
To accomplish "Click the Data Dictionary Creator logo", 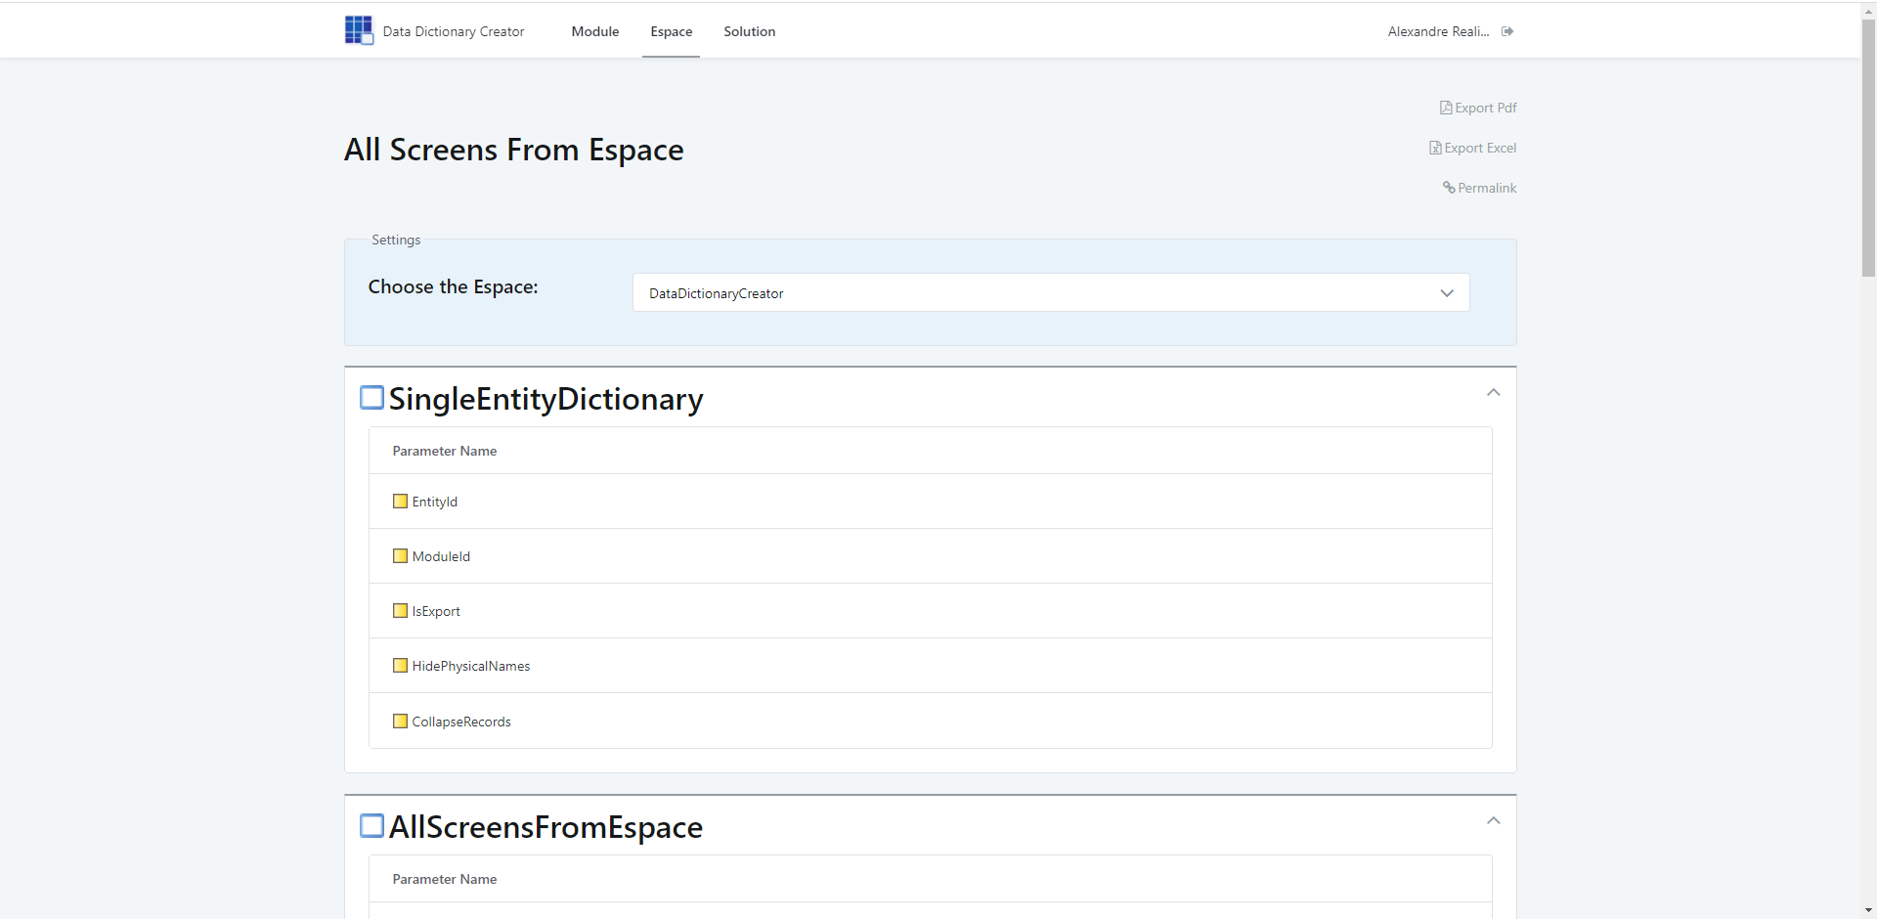I will (x=358, y=30).
